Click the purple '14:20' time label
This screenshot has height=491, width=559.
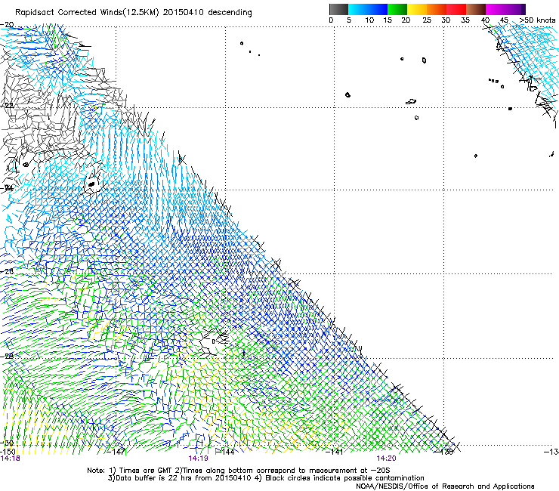coord(386,459)
